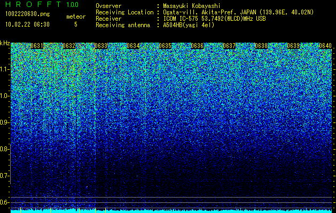Click the 0638 time marker label
This screenshot has width=336, height=213.
261,46
